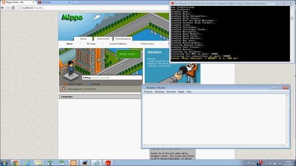
Task: Click the console window scrollbar down arrow
Action: pos(292,60)
